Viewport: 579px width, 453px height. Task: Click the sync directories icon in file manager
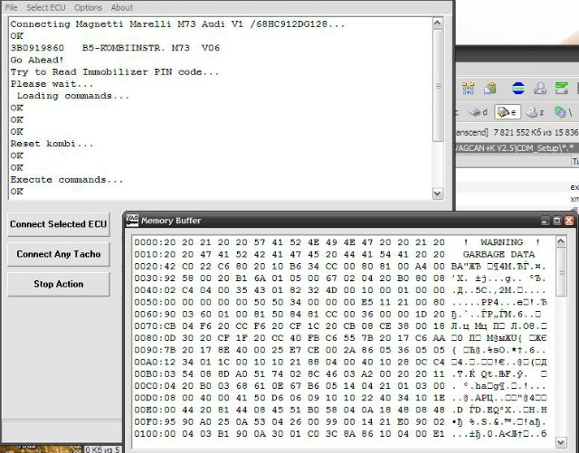click(x=490, y=89)
